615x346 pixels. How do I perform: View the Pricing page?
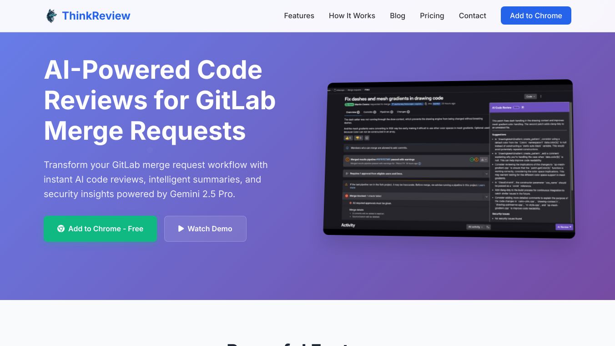(x=432, y=15)
